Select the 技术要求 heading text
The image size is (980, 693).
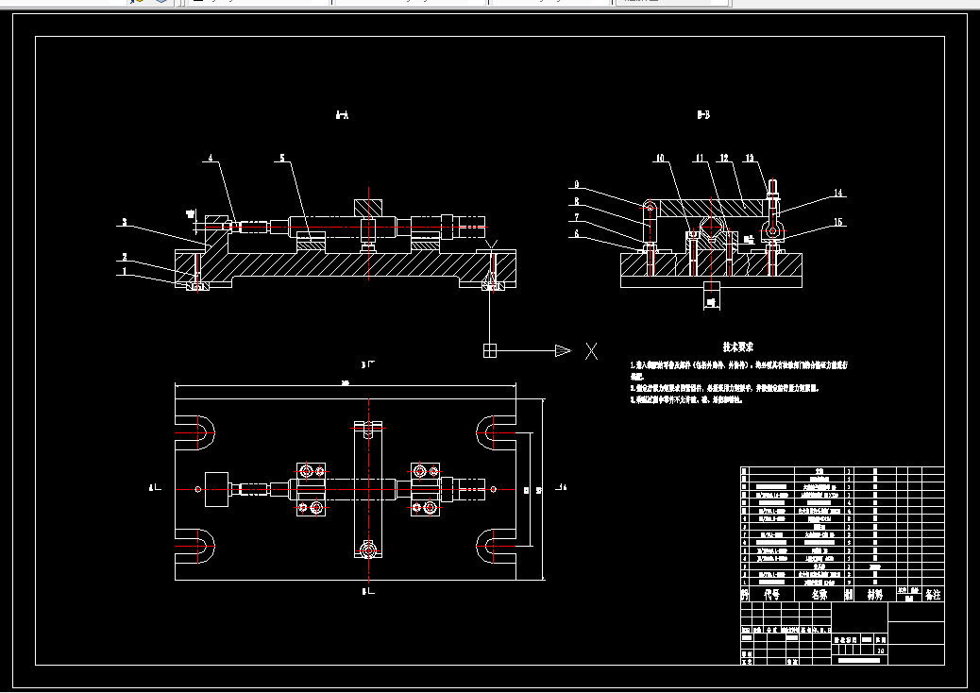click(738, 346)
